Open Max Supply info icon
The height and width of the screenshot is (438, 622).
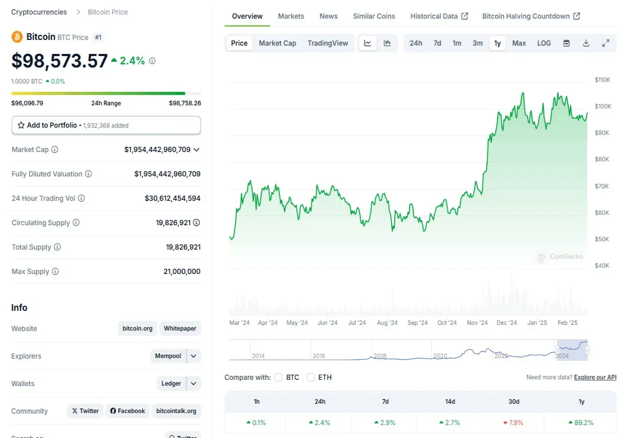point(55,271)
